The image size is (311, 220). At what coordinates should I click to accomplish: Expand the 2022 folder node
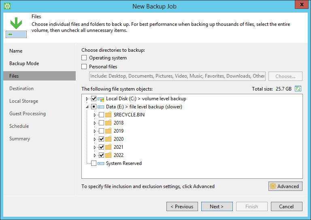tap(95, 155)
